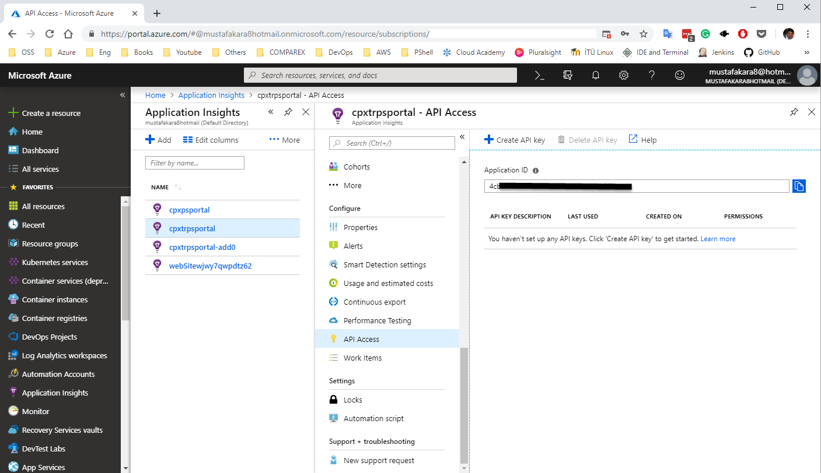The height and width of the screenshot is (473, 821).
Task: Close the API Access blade
Action: 812,112
